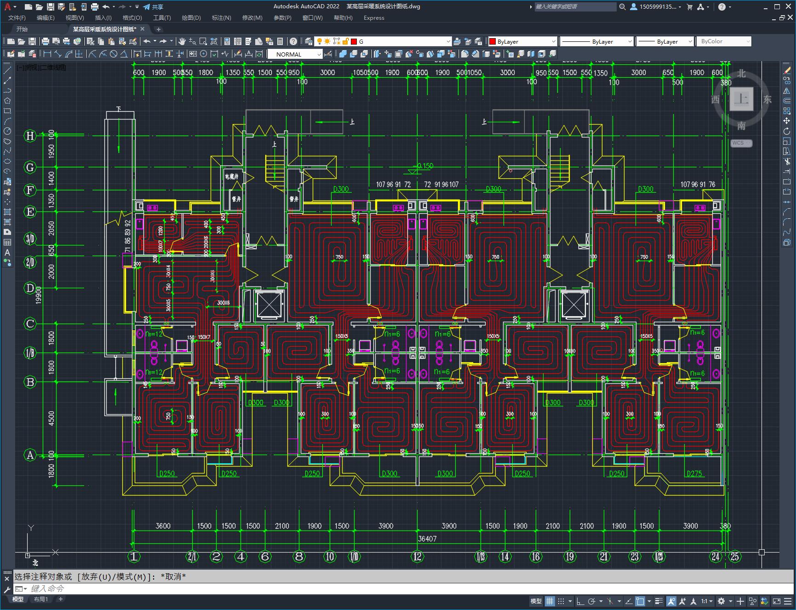
Task: Click the 共享 share button
Action: (x=153, y=7)
